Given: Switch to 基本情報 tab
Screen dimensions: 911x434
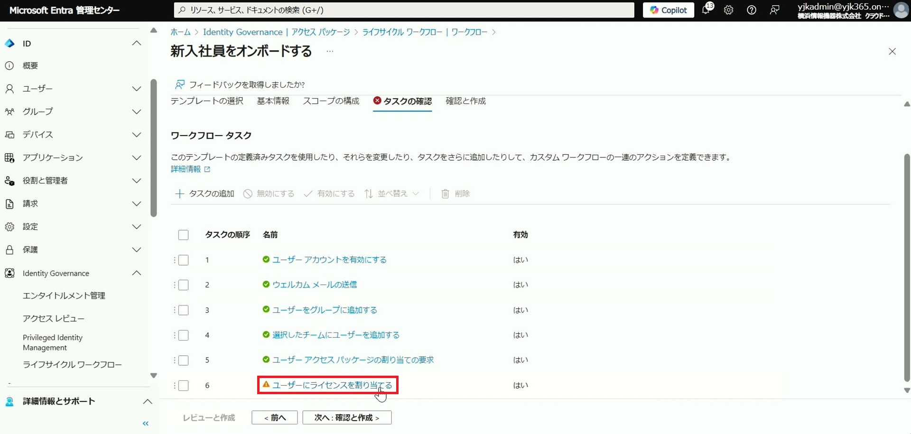Looking at the screenshot, I should (x=273, y=101).
